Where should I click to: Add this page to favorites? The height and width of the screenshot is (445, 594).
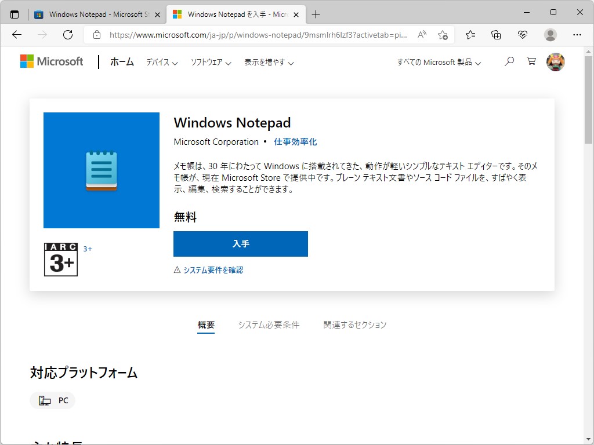[x=443, y=35]
